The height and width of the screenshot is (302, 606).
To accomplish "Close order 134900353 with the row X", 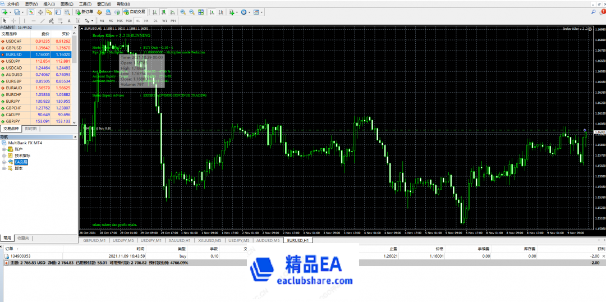I will pos(604,256).
